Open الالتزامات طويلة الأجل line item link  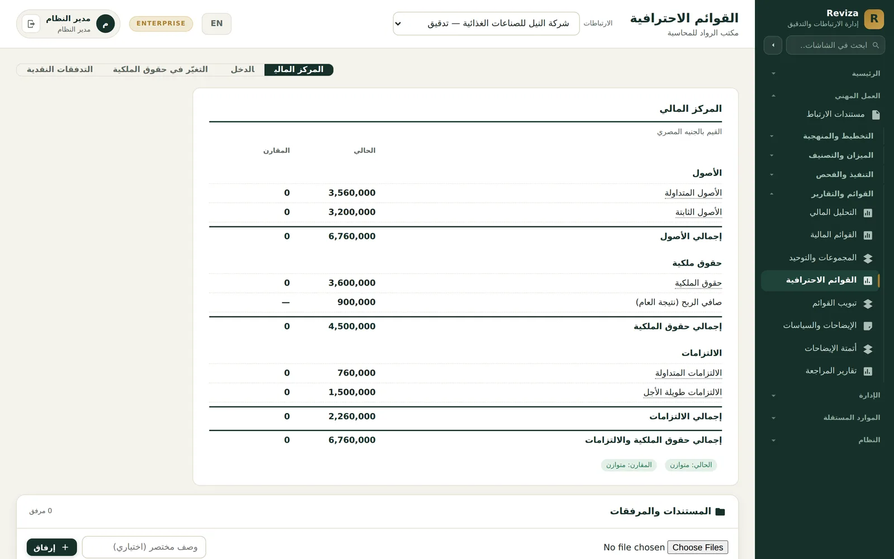[682, 392]
